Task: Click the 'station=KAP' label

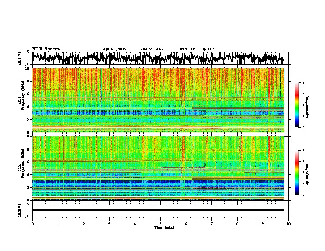Action: pos(152,49)
